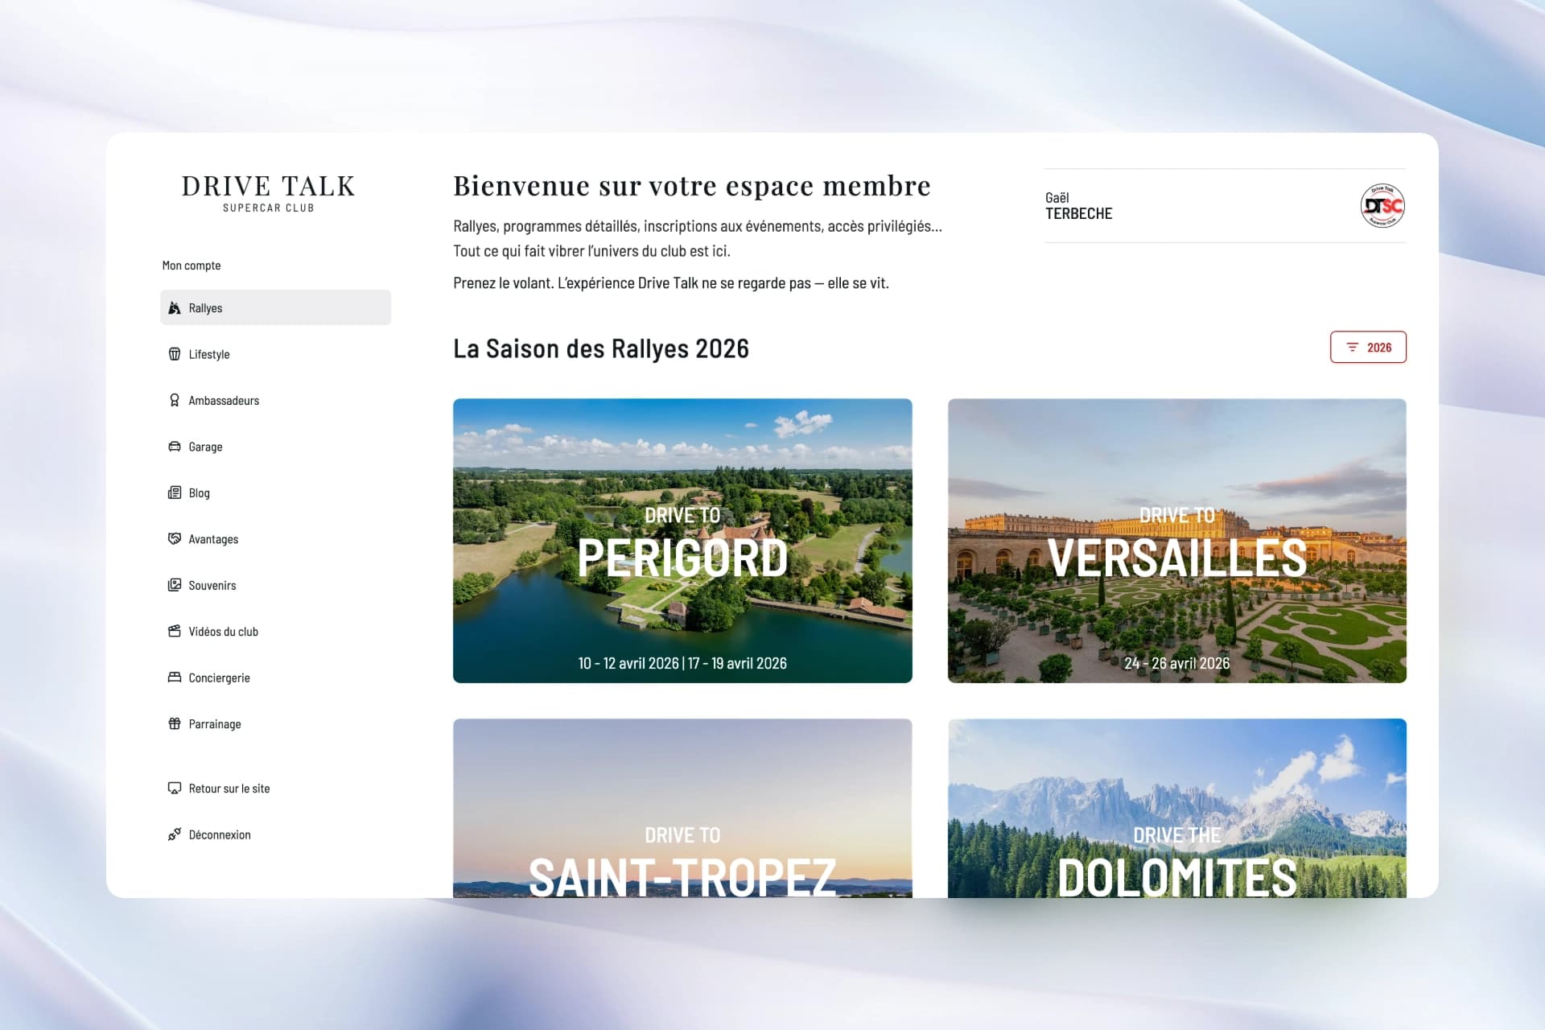Click the Souvenirs image icon

(174, 585)
